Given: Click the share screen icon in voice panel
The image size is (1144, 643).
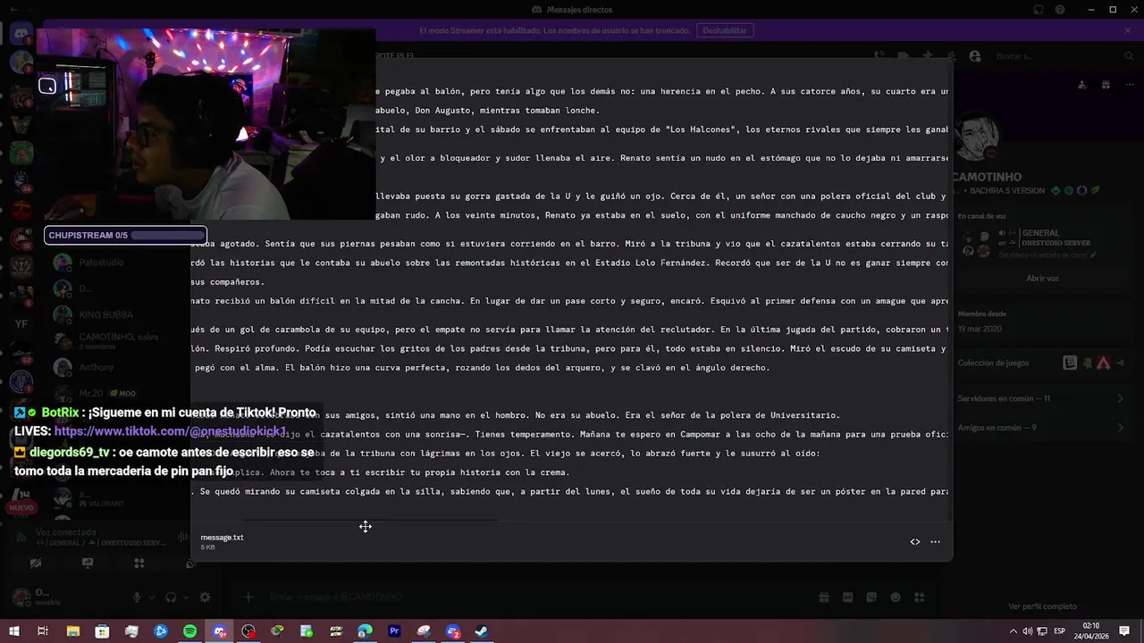Looking at the screenshot, I should (x=88, y=564).
